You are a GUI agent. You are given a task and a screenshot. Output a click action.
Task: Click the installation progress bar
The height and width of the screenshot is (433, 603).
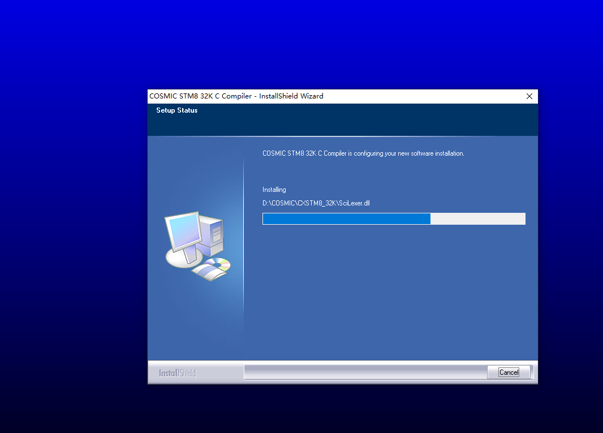(394, 218)
